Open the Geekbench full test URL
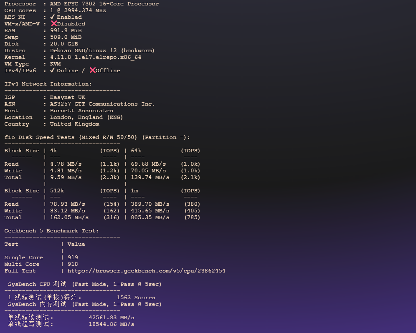416x333 pixels. click(x=146, y=271)
